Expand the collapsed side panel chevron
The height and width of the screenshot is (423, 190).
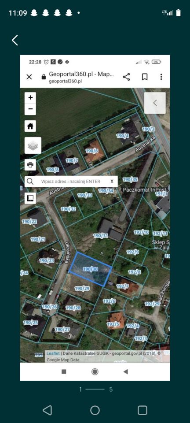coord(155,103)
